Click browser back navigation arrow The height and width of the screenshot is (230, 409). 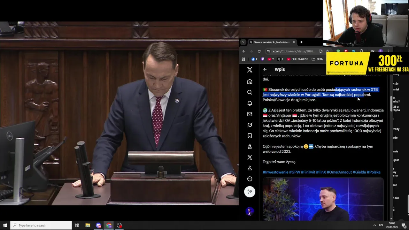click(x=243, y=51)
